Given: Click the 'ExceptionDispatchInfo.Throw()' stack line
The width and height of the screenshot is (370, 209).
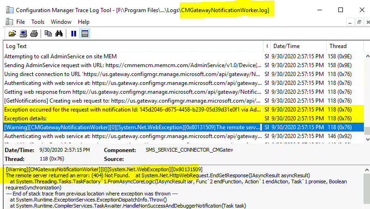Looking at the screenshot, I should tap(88, 200).
